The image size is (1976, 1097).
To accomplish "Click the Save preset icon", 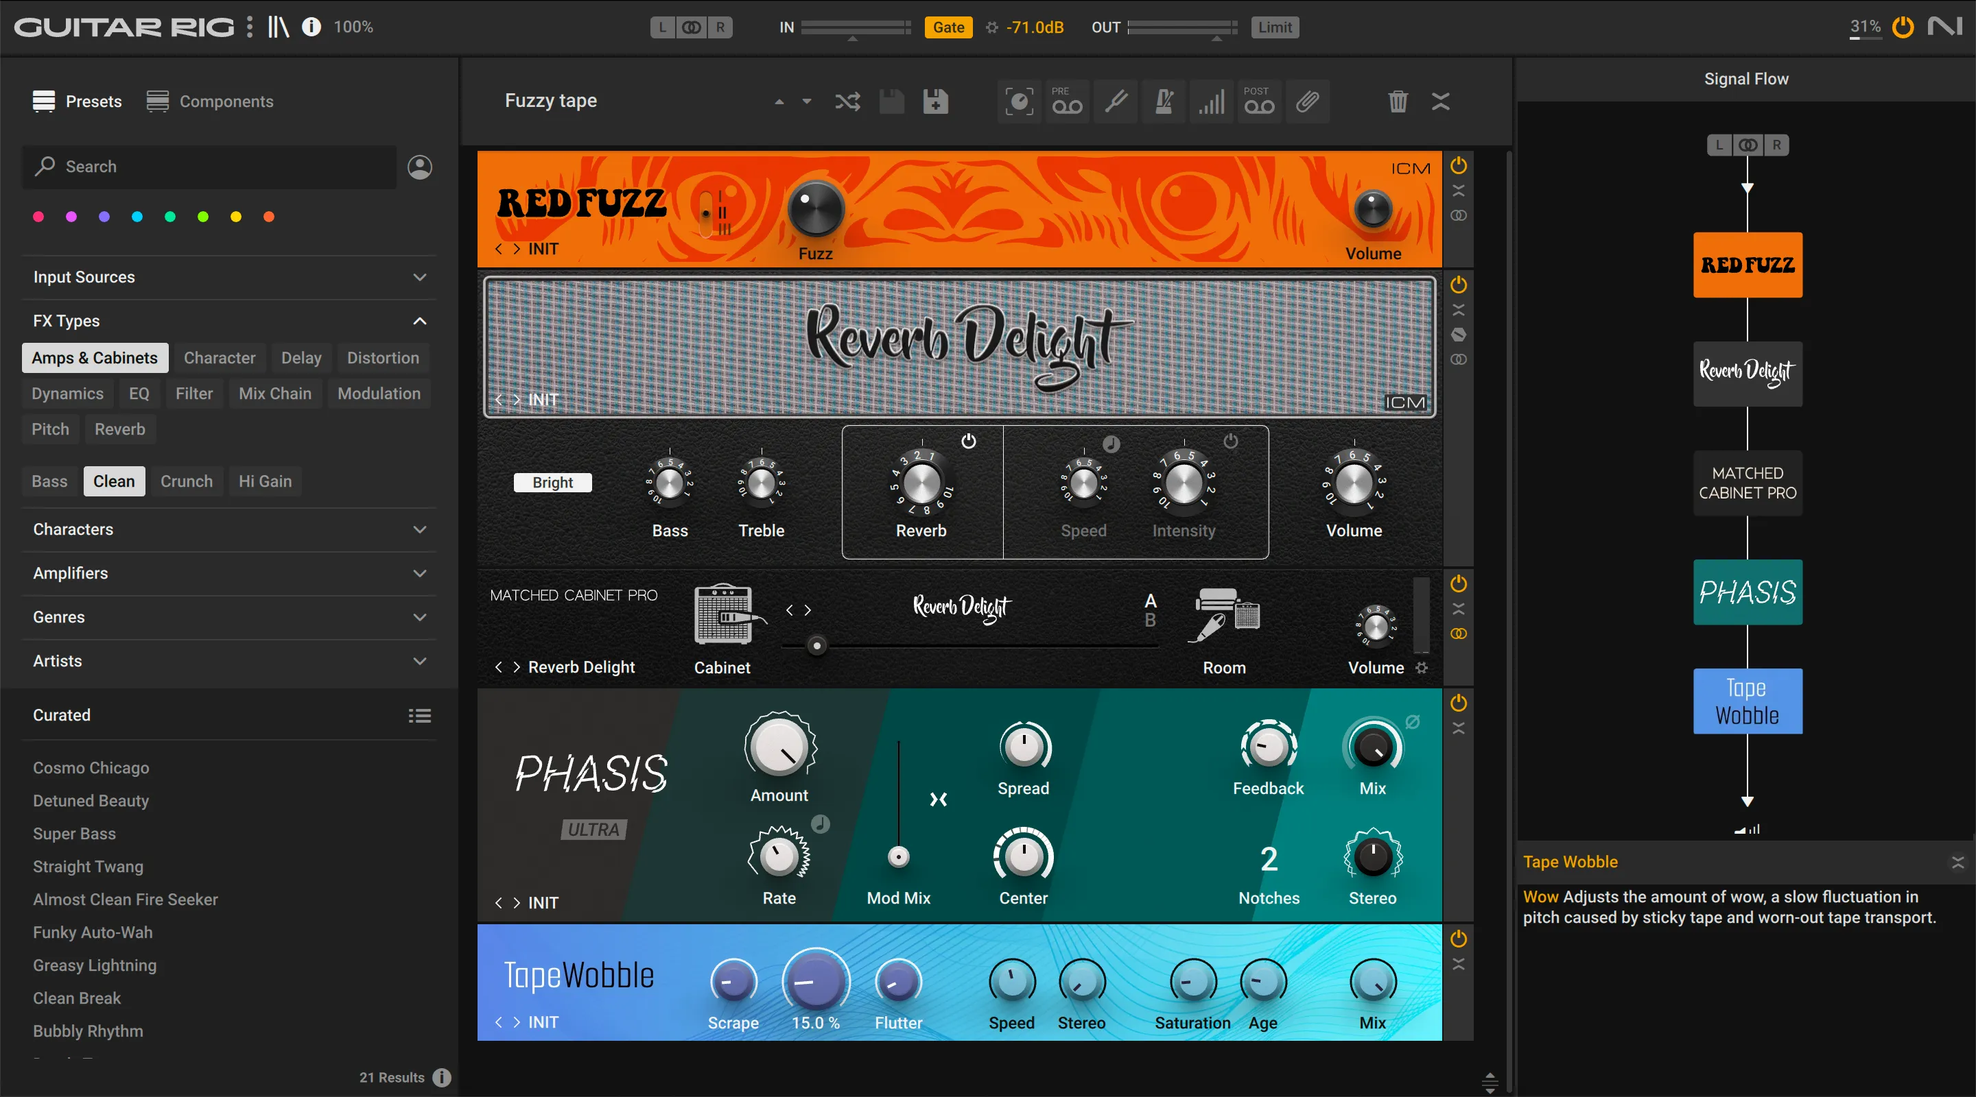I will pyautogui.click(x=891, y=101).
